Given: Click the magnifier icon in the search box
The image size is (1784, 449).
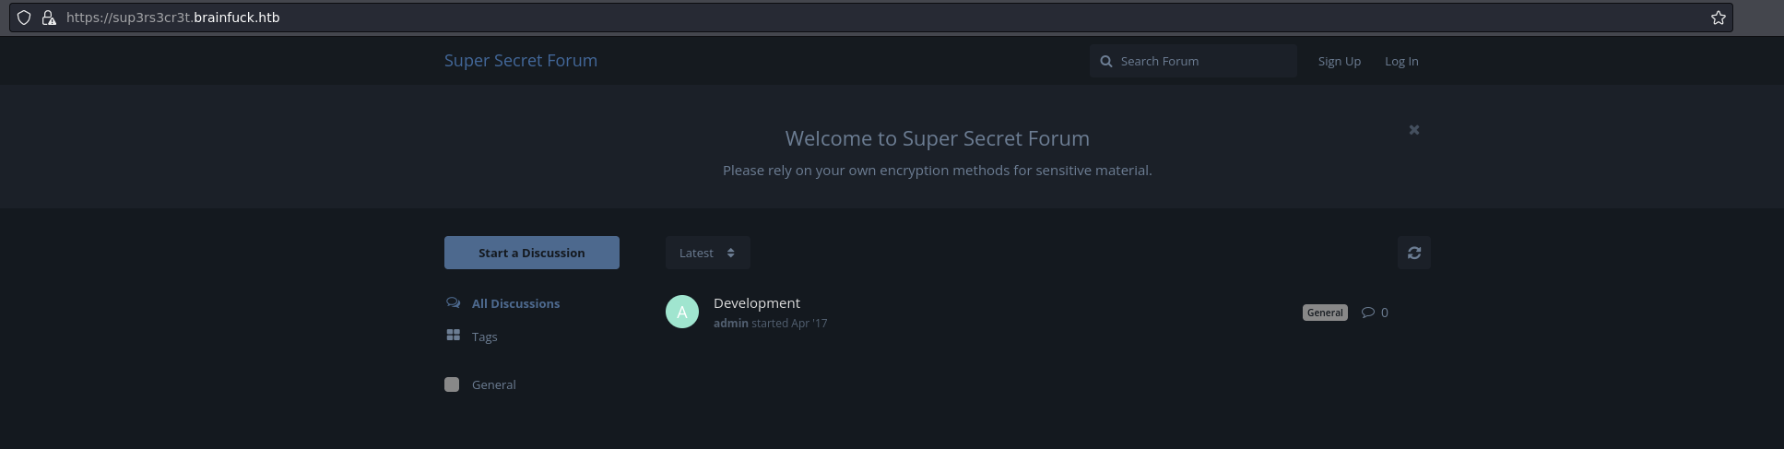Looking at the screenshot, I should click(1105, 61).
